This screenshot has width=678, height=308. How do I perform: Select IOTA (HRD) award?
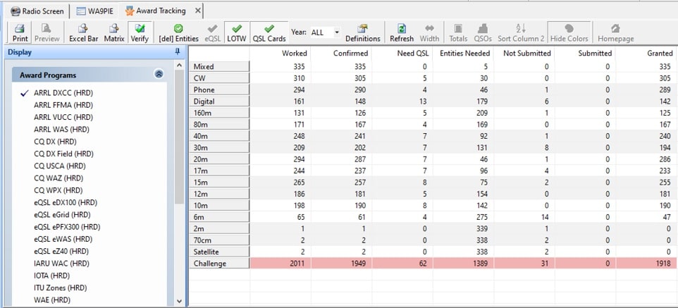pos(52,275)
